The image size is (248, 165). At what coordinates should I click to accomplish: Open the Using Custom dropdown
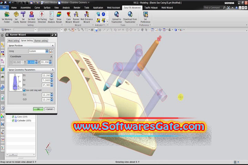pos(47,51)
